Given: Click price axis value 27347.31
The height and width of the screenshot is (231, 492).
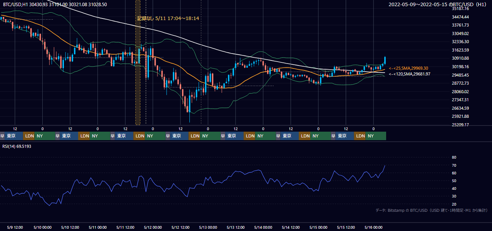Looking at the screenshot, I should (460, 100).
